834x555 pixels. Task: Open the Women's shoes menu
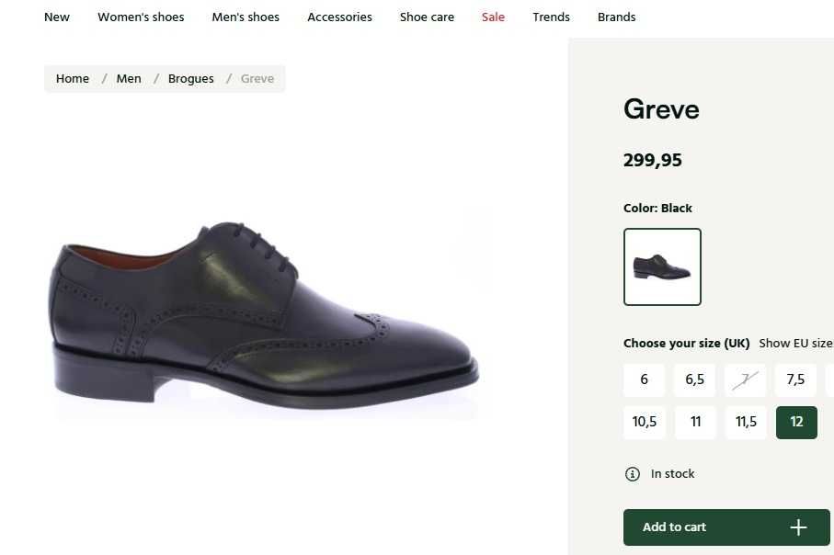pos(141,17)
